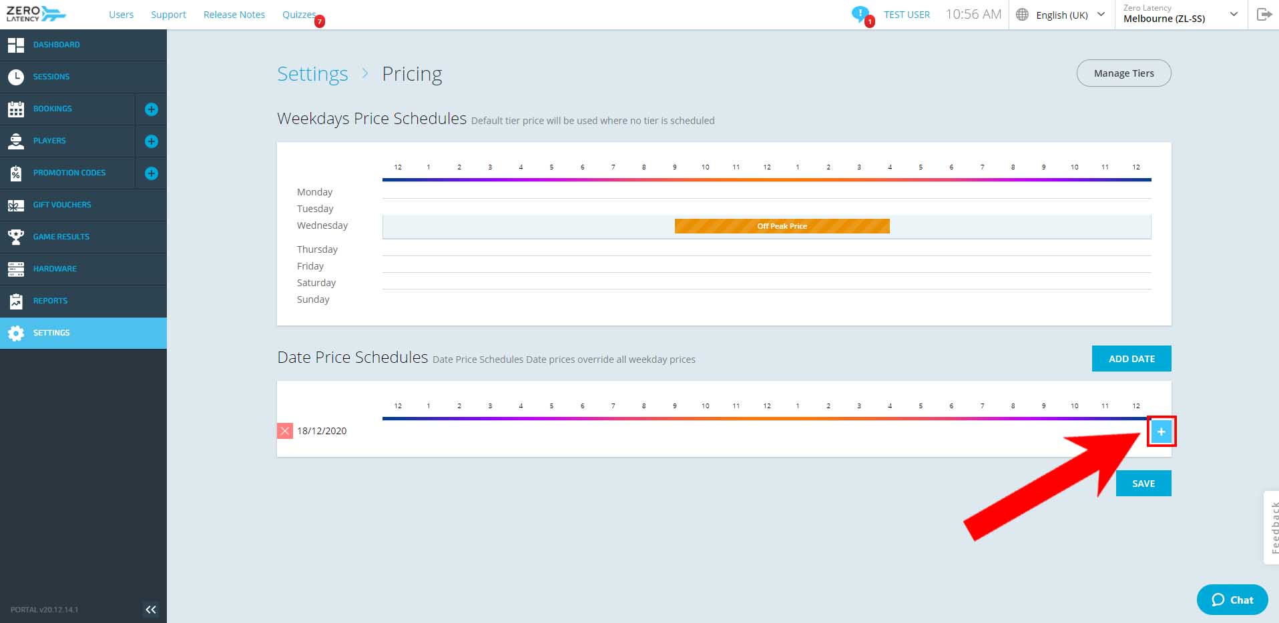
Task: Open the Chat bubble widget
Action: click(1232, 600)
